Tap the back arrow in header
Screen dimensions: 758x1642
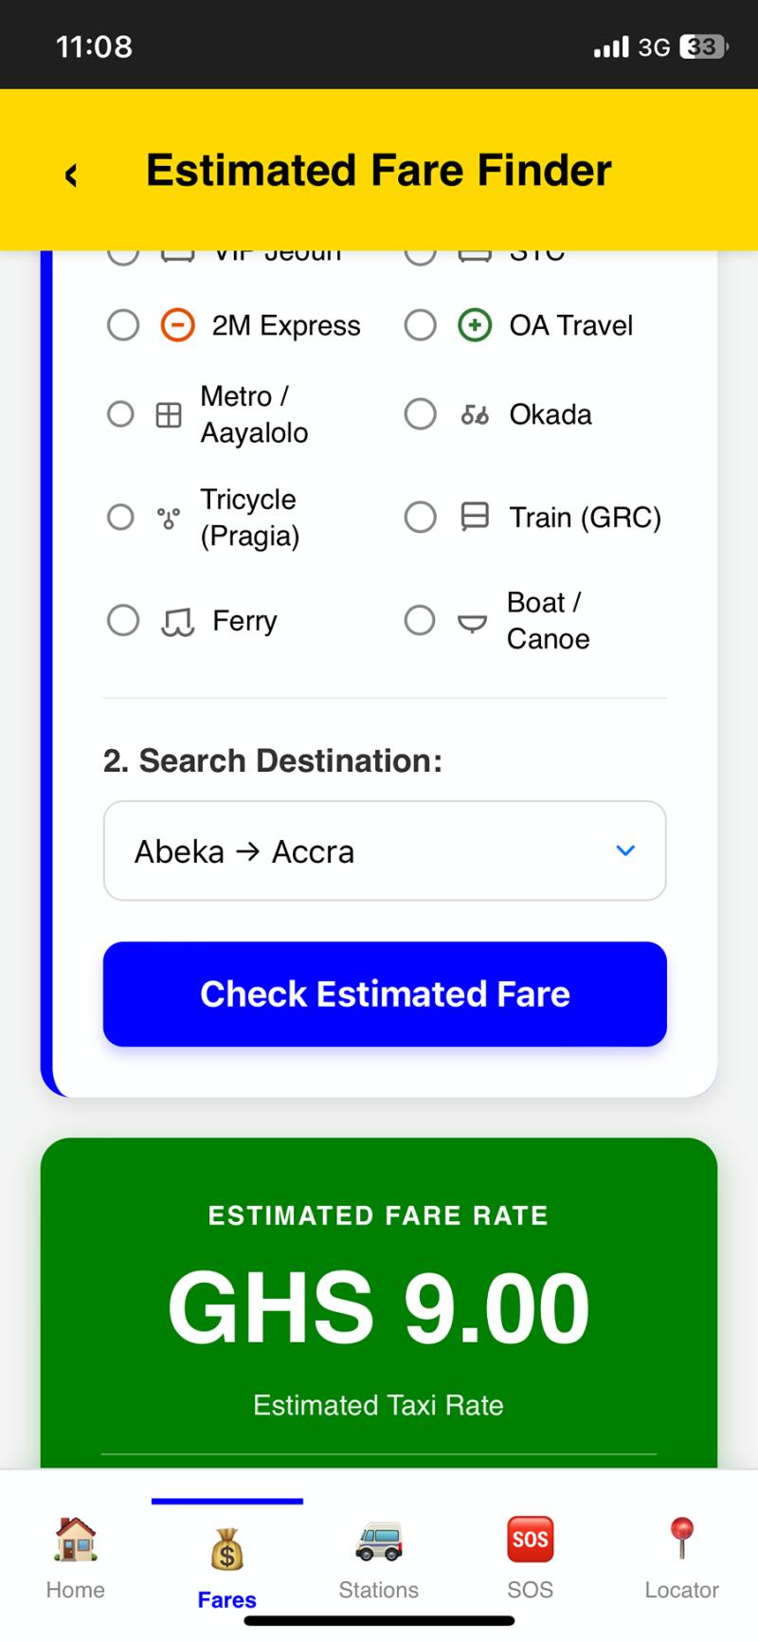pos(71,174)
